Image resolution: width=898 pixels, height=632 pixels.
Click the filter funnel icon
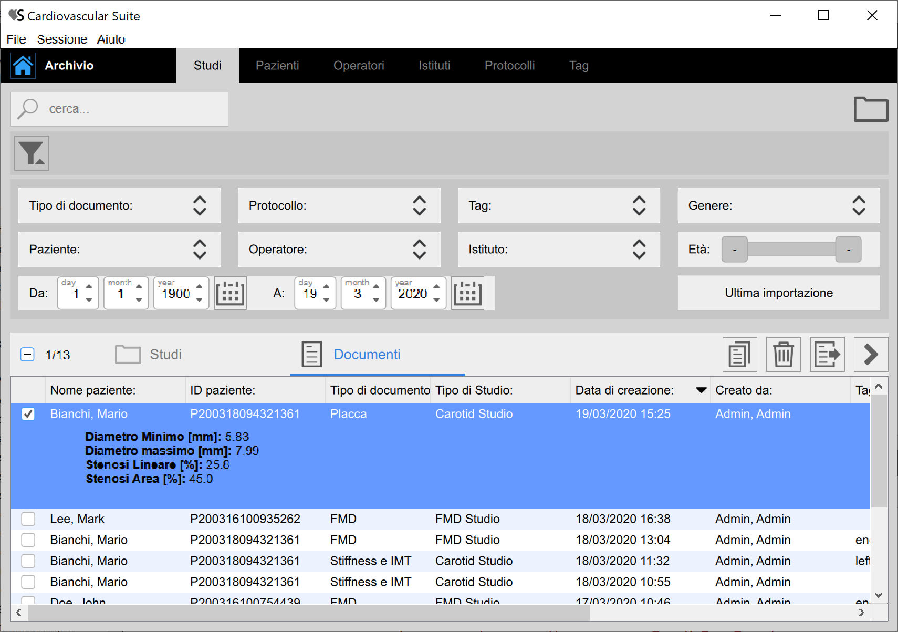tap(32, 153)
